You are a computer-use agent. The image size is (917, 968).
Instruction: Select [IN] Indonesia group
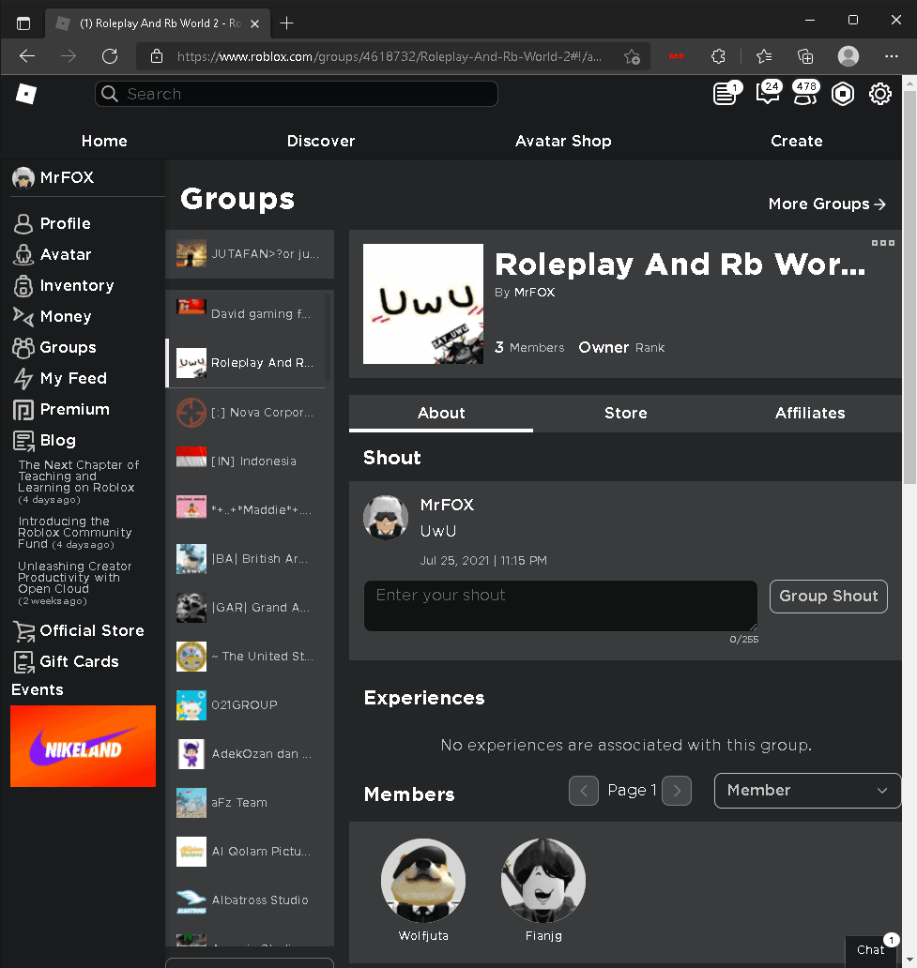pyautogui.click(x=246, y=461)
